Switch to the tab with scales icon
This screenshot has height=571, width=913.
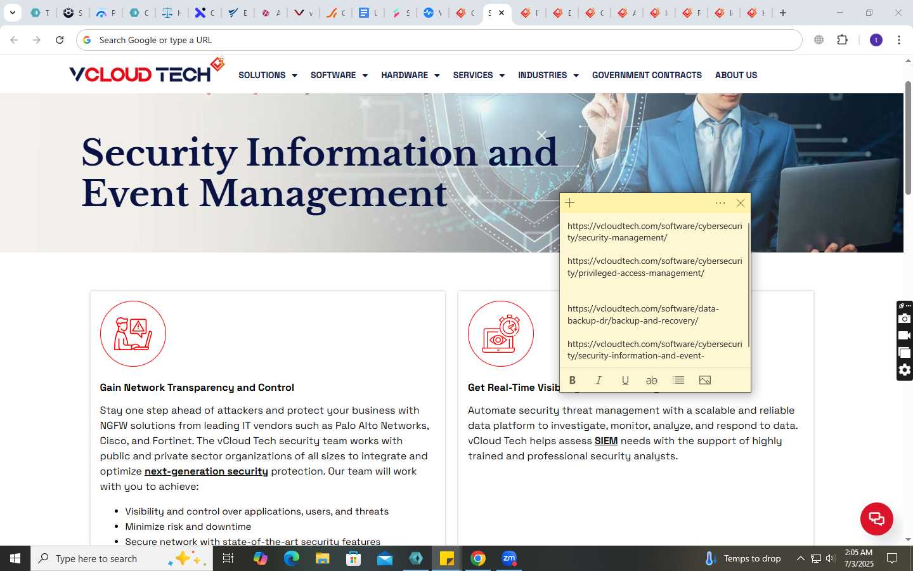(171, 13)
